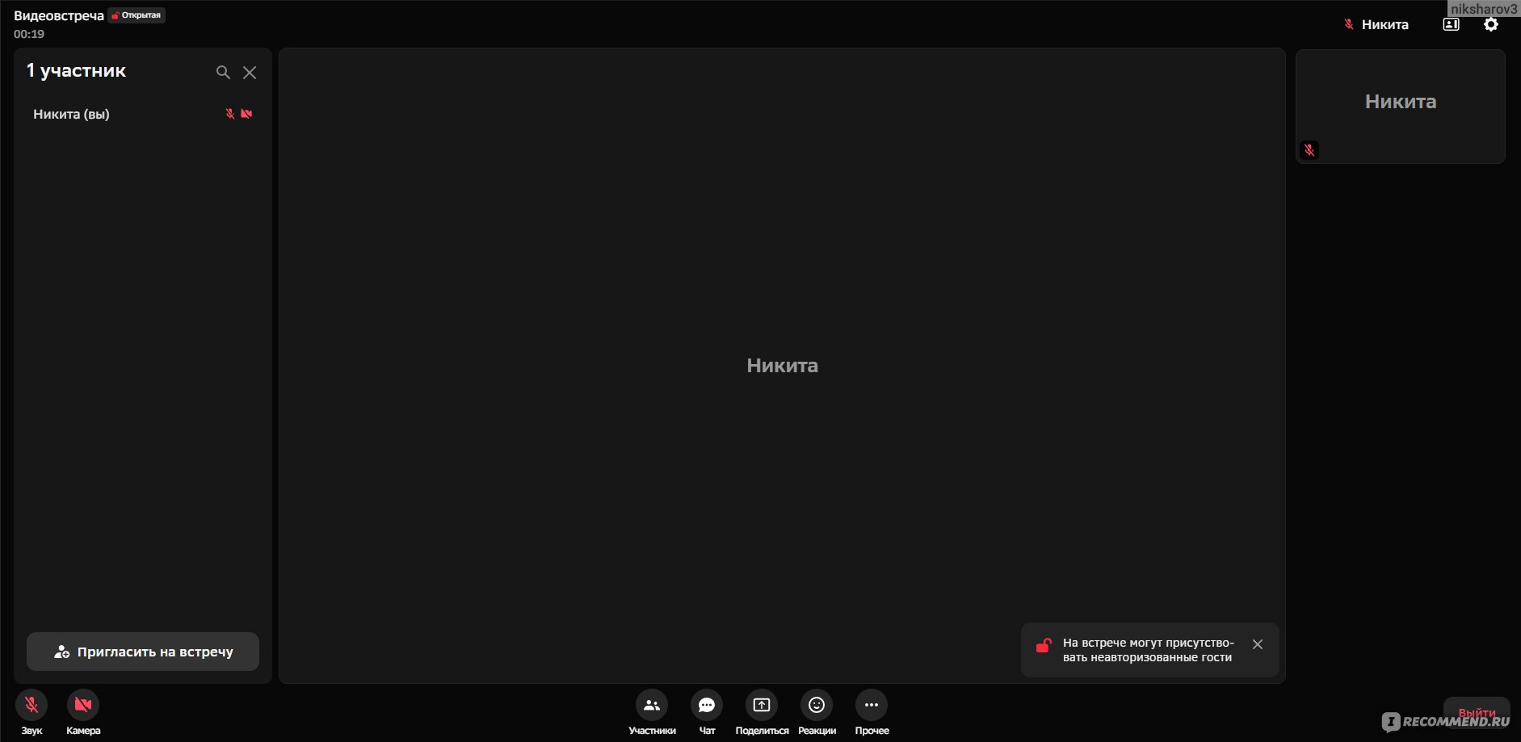Click muted microphone icon in Никита (вы) row
The height and width of the screenshot is (742, 1521).
tap(230, 114)
